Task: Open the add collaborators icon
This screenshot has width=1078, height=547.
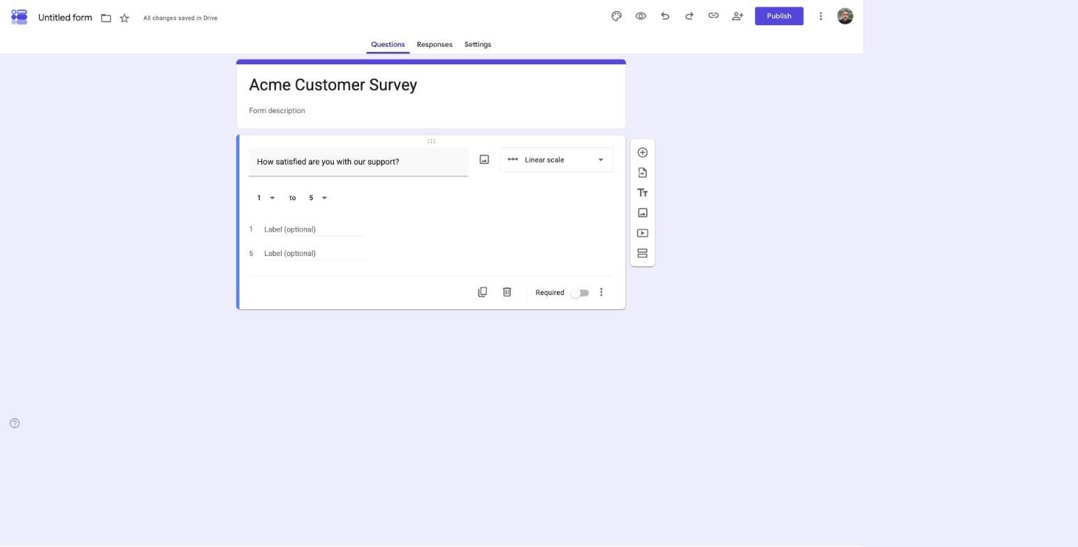Action: coord(737,16)
